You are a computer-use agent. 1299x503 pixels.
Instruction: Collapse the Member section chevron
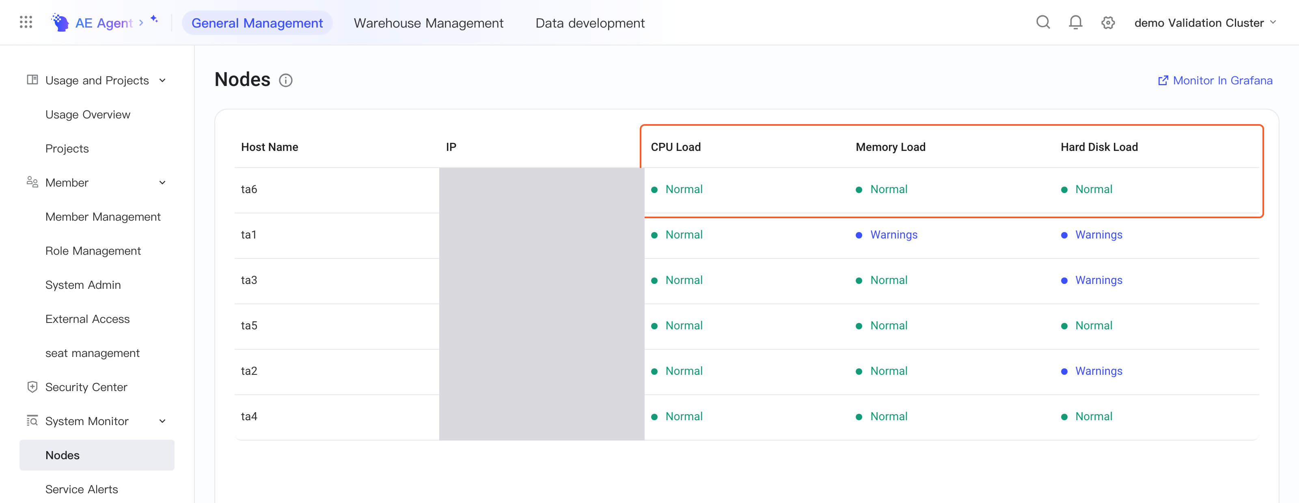pos(162,183)
